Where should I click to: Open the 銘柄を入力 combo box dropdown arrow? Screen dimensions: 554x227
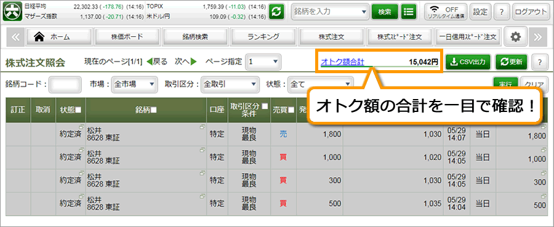tap(364, 12)
